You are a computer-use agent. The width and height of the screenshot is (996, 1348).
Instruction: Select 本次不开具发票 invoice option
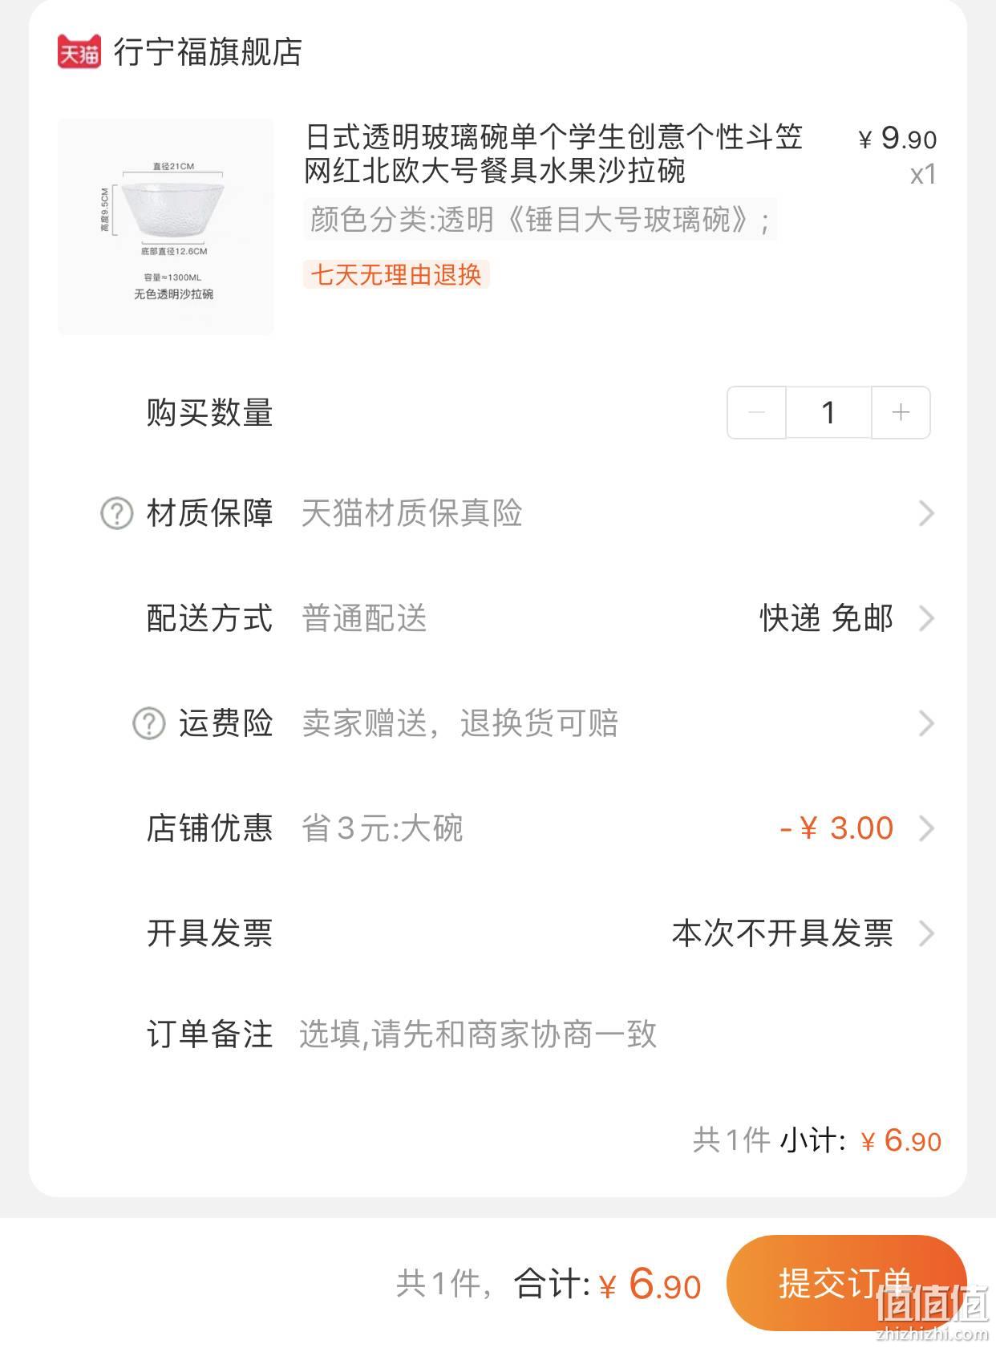coord(782,933)
